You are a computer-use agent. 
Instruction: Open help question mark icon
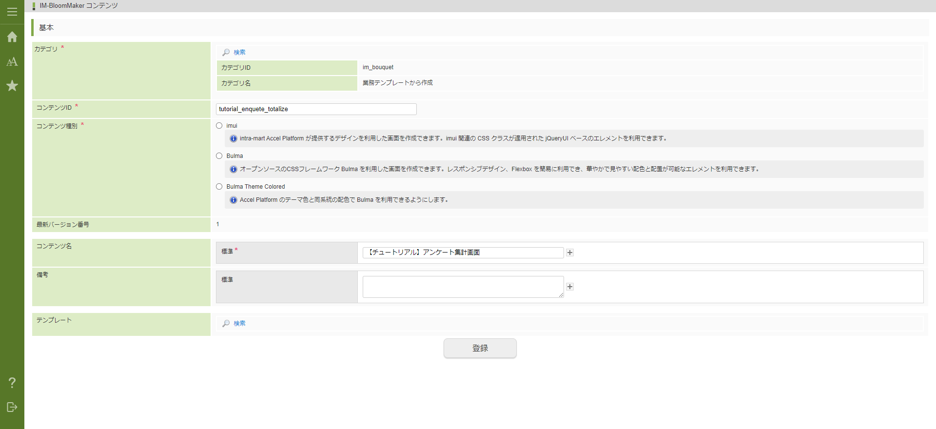[12, 383]
